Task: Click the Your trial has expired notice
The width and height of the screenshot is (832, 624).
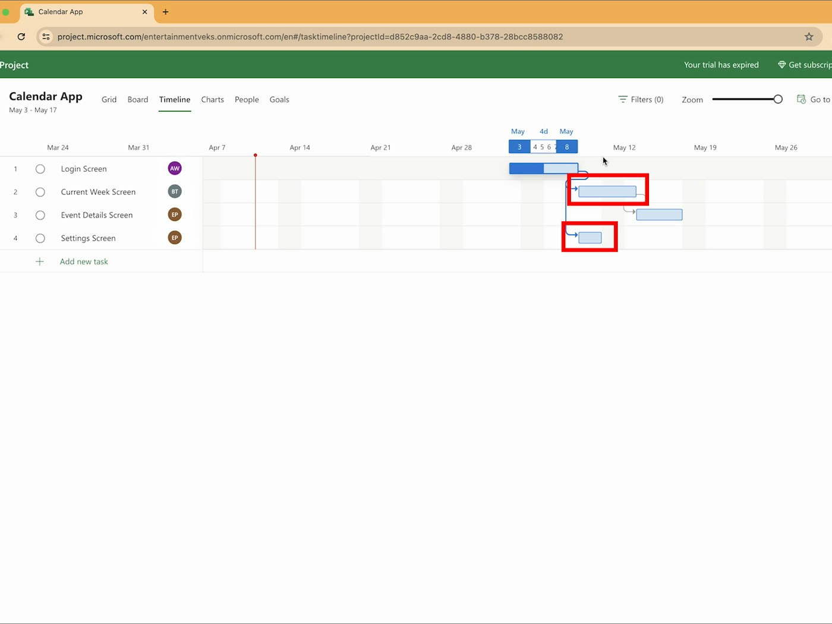Action: (721, 65)
